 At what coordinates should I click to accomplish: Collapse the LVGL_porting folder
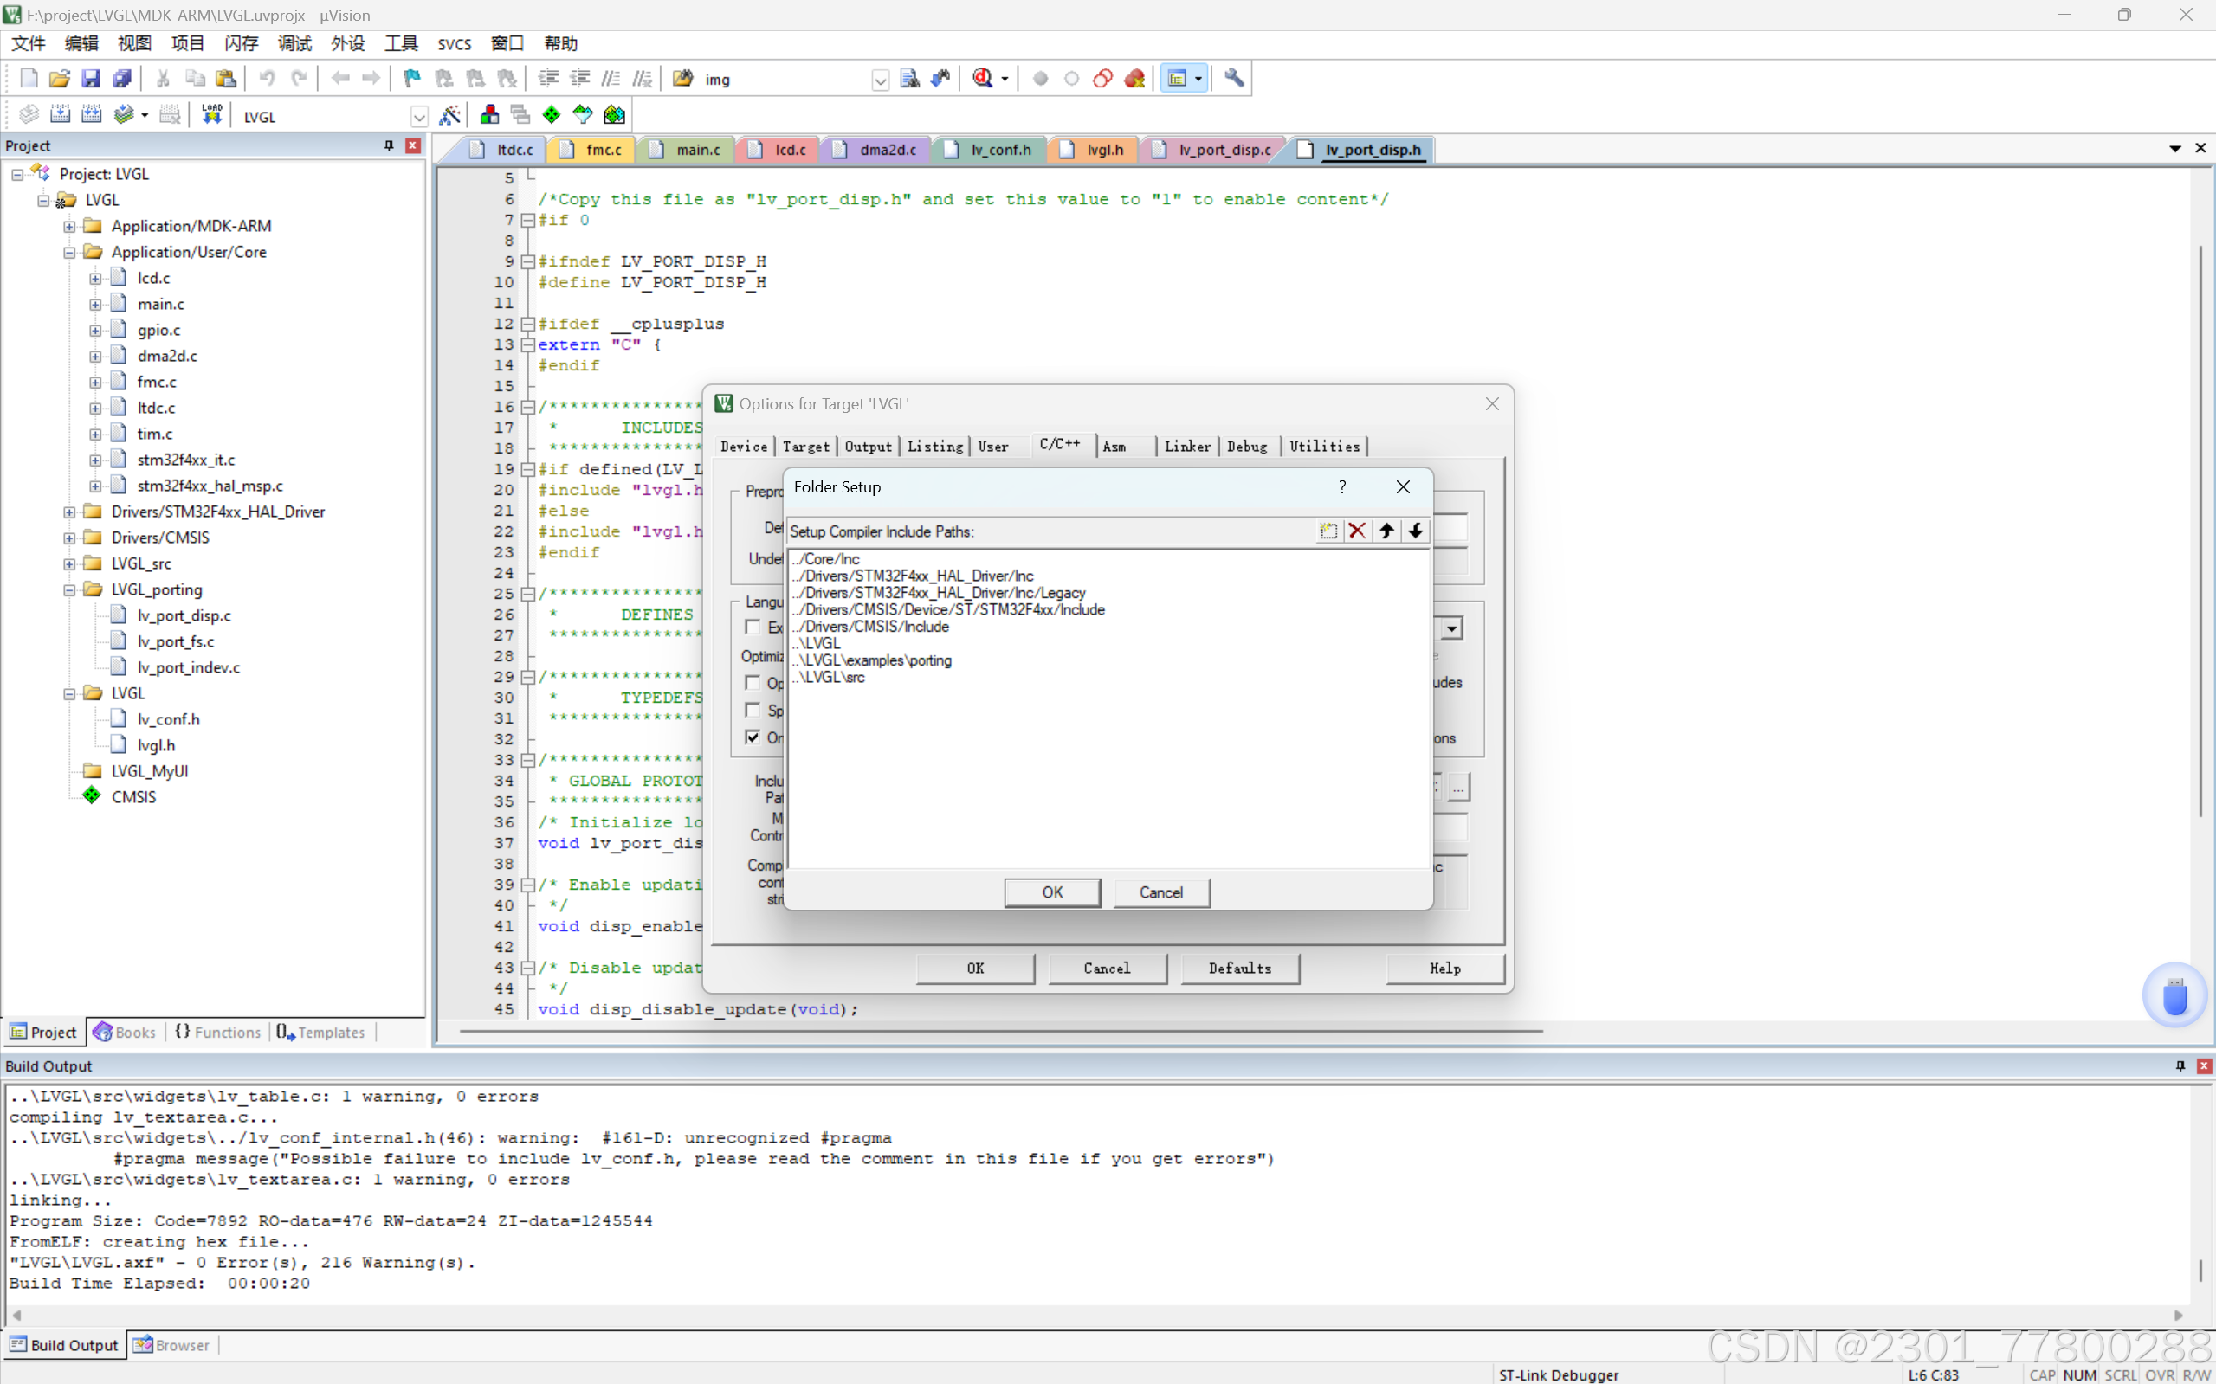click(69, 590)
